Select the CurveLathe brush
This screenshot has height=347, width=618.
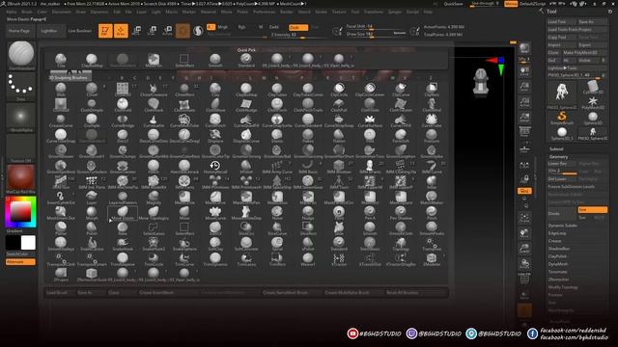click(154, 120)
